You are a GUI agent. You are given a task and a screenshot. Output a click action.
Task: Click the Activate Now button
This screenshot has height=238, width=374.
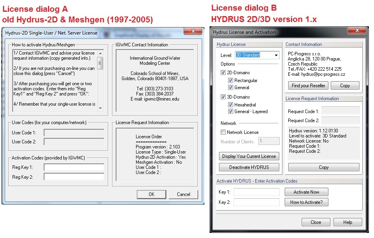[x=306, y=192]
